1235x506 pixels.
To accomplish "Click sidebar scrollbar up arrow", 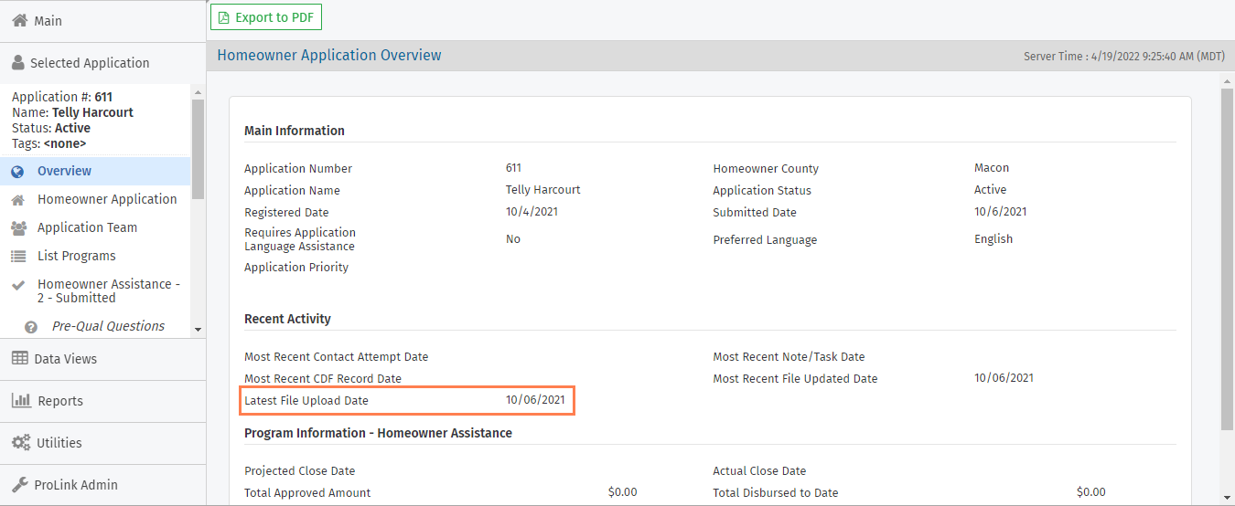I will coord(198,91).
